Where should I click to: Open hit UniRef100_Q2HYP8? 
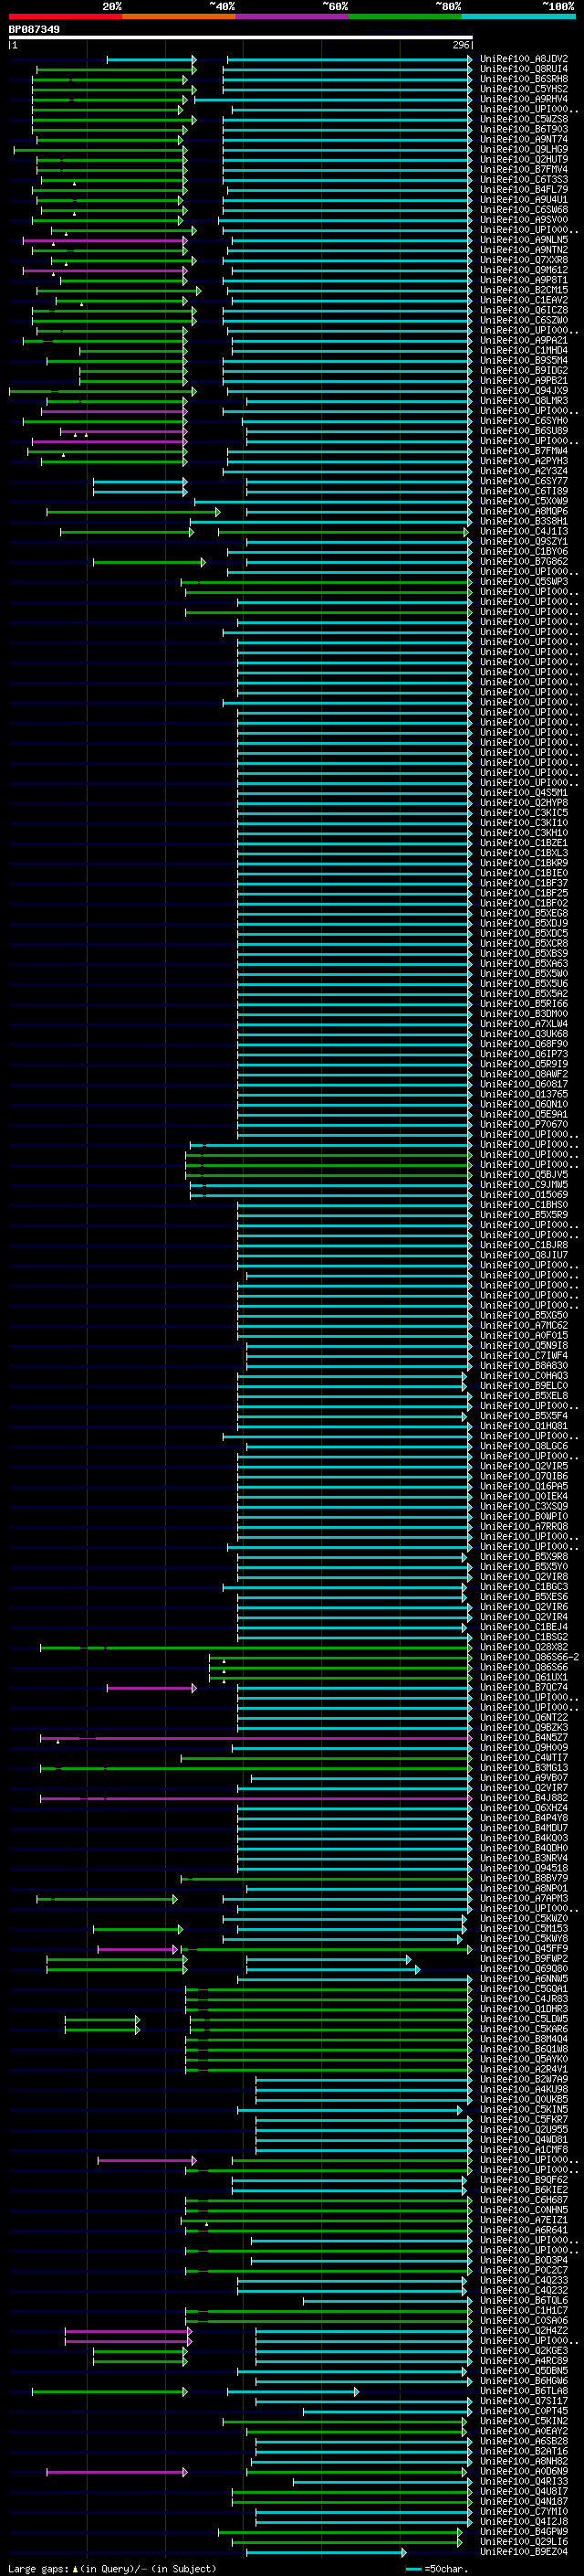pos(524,803)
